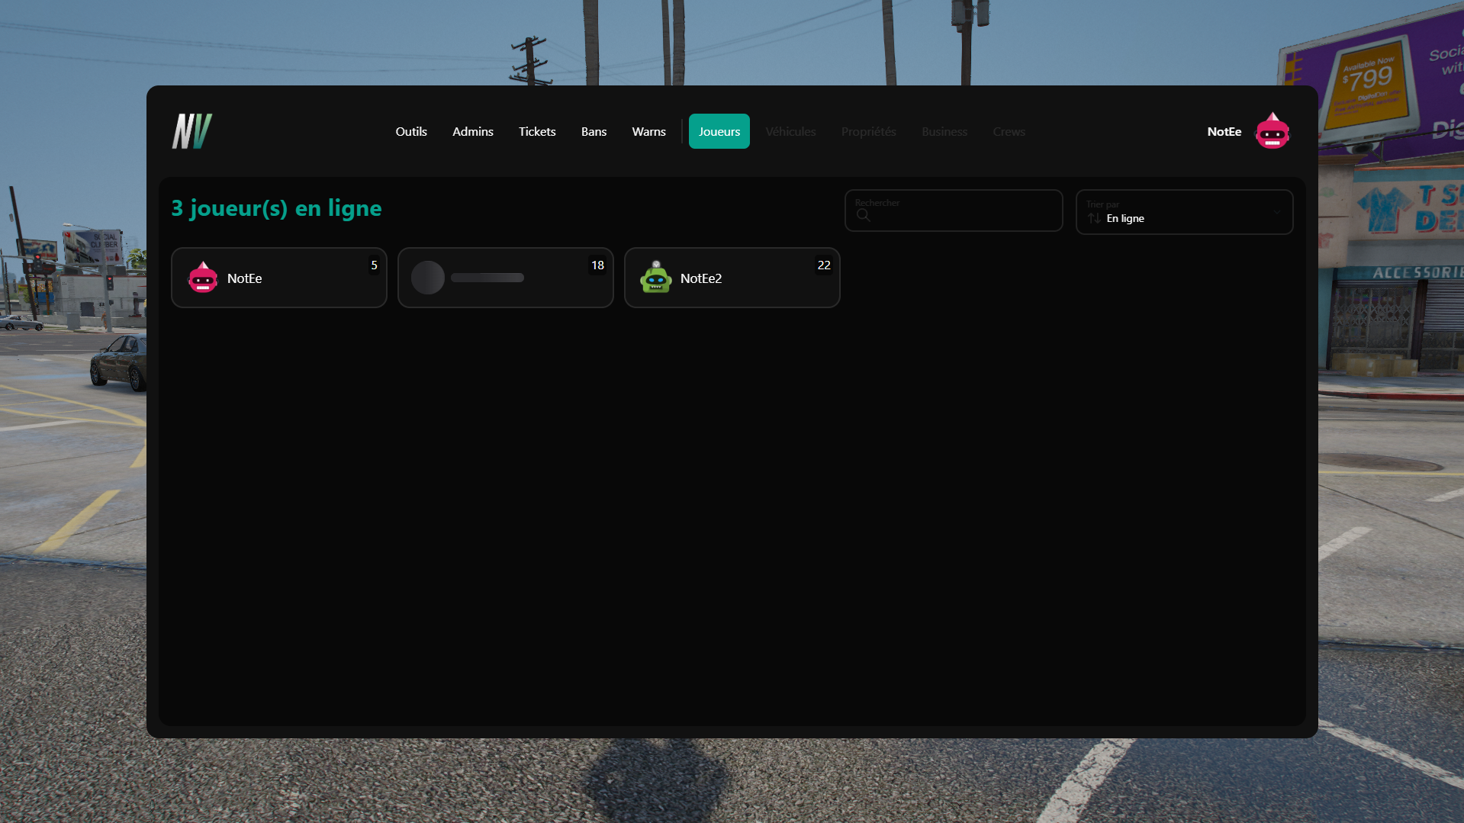Open NotEe's player card
This screenshot has height=823, width=1464.
278,278
